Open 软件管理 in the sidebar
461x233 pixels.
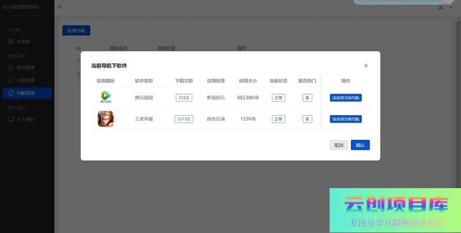(x=25, y=67)
